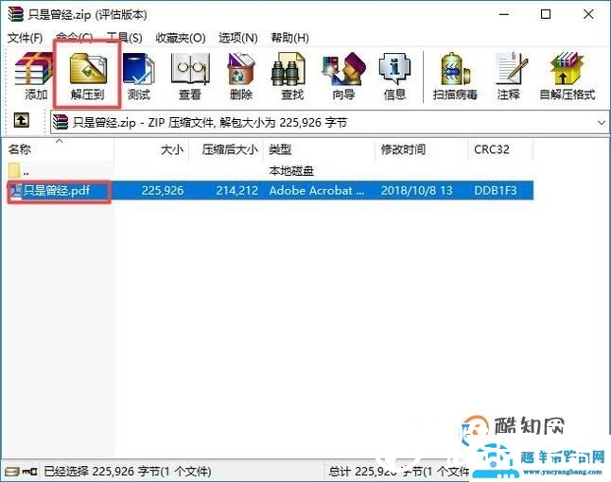Go up one folder level arrow icon
Image resolution: width=611 pixels, height=482 pixels.
22,120
